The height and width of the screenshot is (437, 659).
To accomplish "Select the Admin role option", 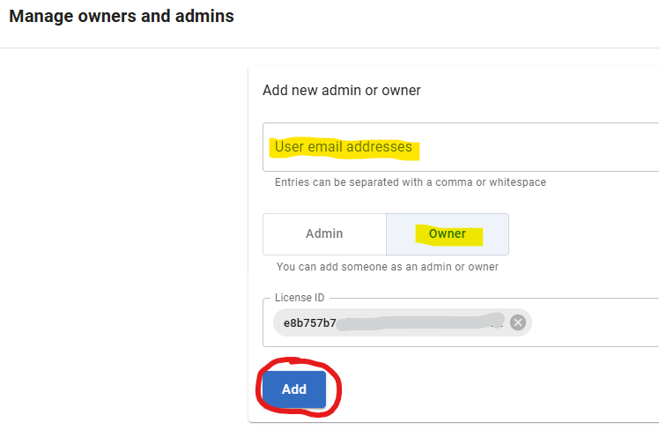I will tap(324, 234).
